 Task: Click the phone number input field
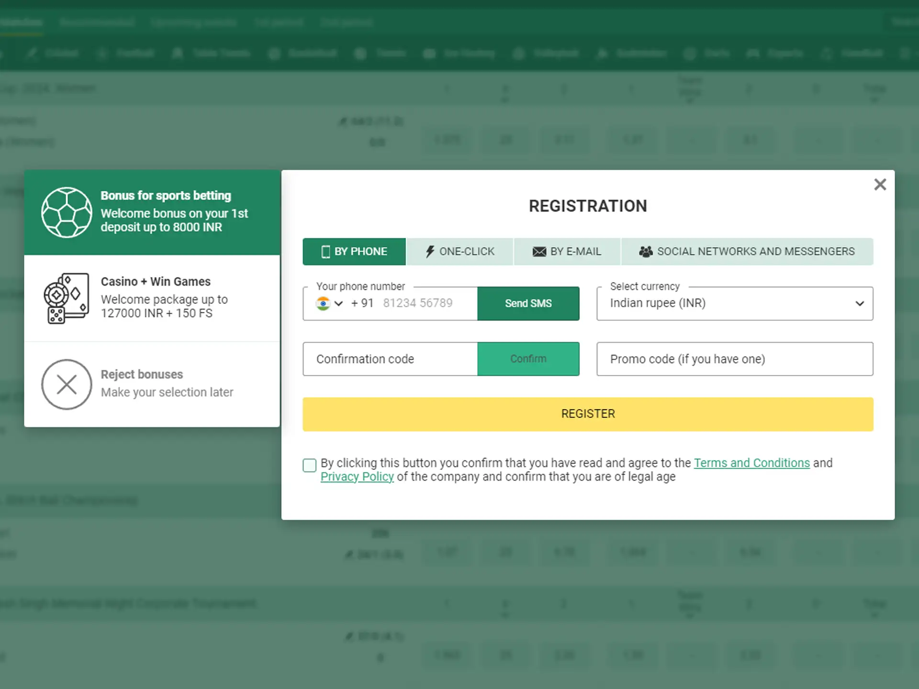[421, 303]
